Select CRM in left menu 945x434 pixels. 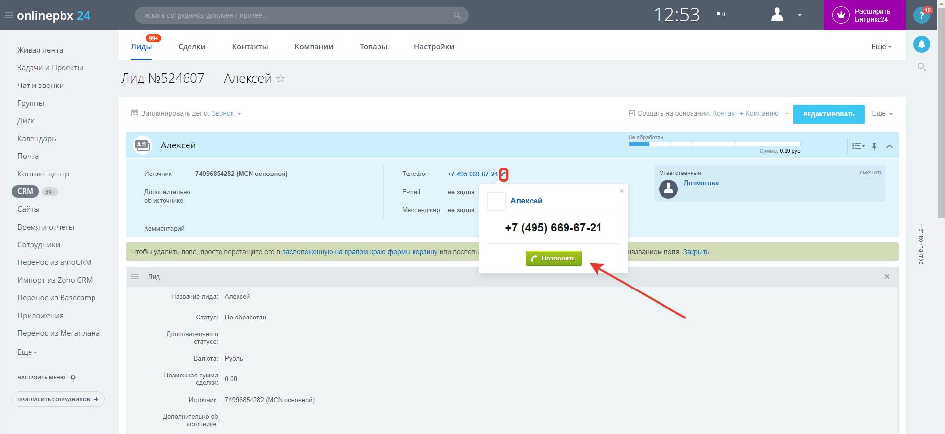(25, 191)
